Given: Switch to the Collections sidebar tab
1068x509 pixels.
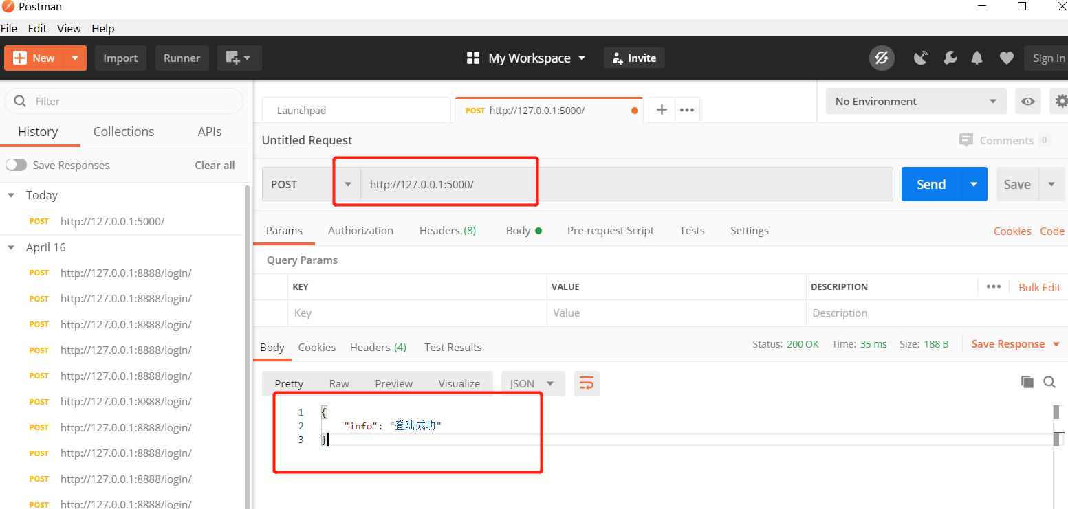Looking at the screenshot, I should coord(124,132).
